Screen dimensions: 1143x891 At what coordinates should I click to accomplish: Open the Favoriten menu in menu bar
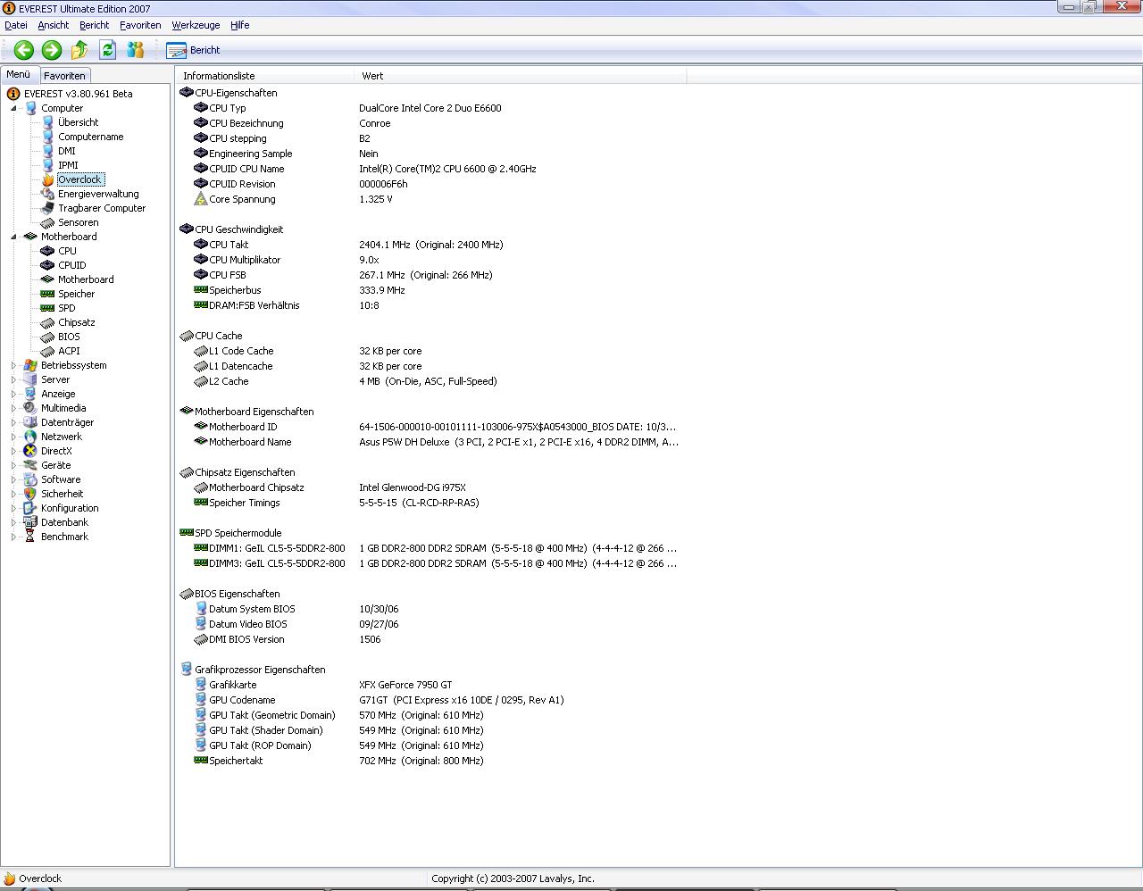pos(140,25)
